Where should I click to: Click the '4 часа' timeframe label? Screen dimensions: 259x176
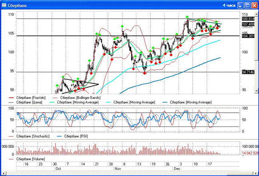click(229, 5)
